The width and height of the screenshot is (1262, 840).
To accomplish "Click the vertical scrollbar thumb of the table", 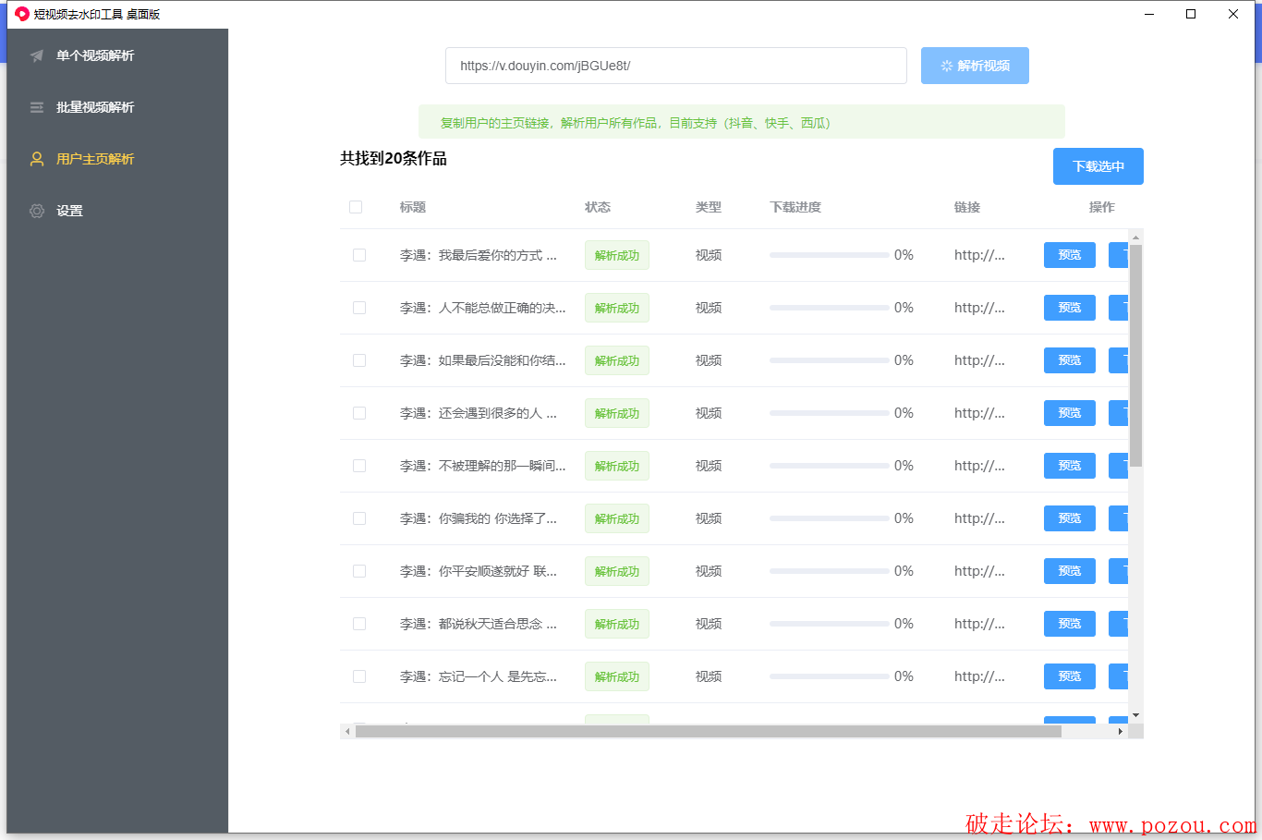I will pyautogui.click(x=1136, y=356).
